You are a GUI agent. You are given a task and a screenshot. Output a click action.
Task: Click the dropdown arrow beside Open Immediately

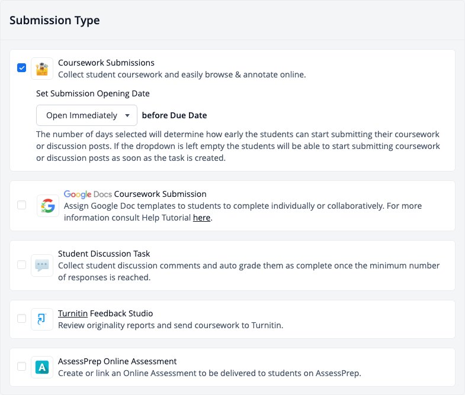coord(127,115)
